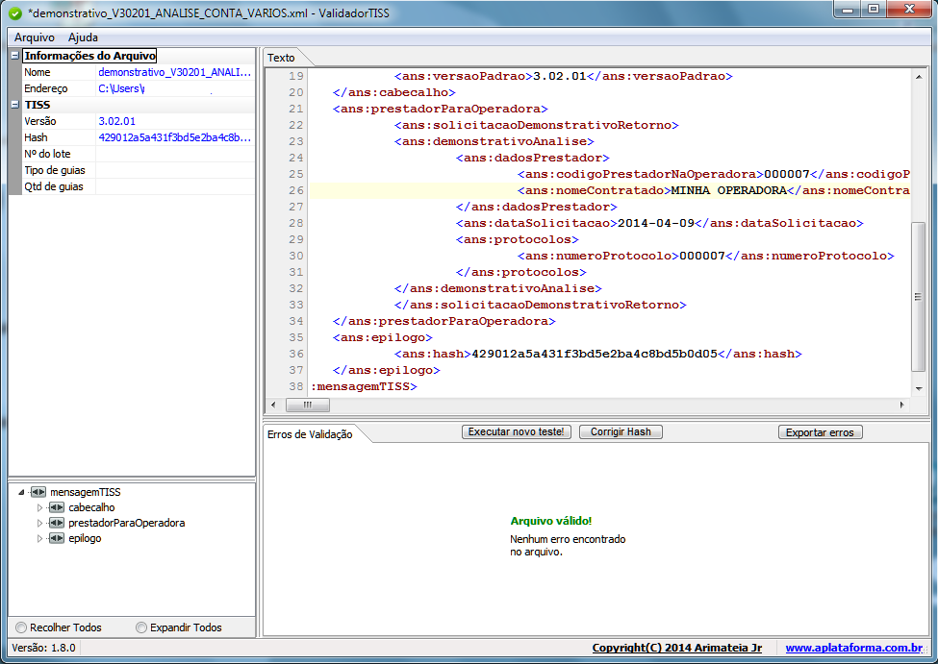Collapse the mensagemTISS tree node
The image size is (938, 664).
[21, 492]
